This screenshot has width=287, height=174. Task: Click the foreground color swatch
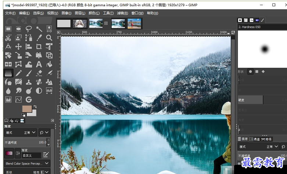[x=27, y=109]
